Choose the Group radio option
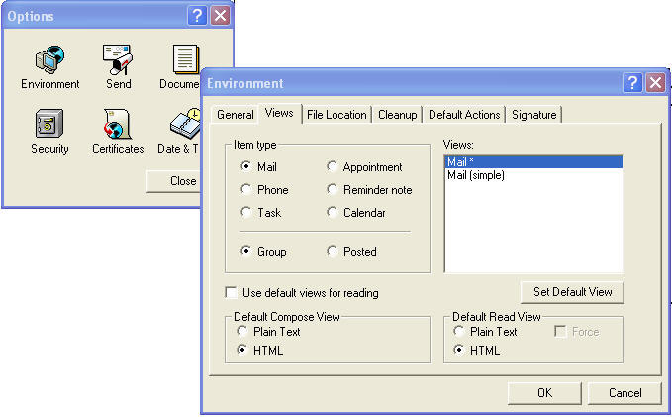 click(246, 251)
